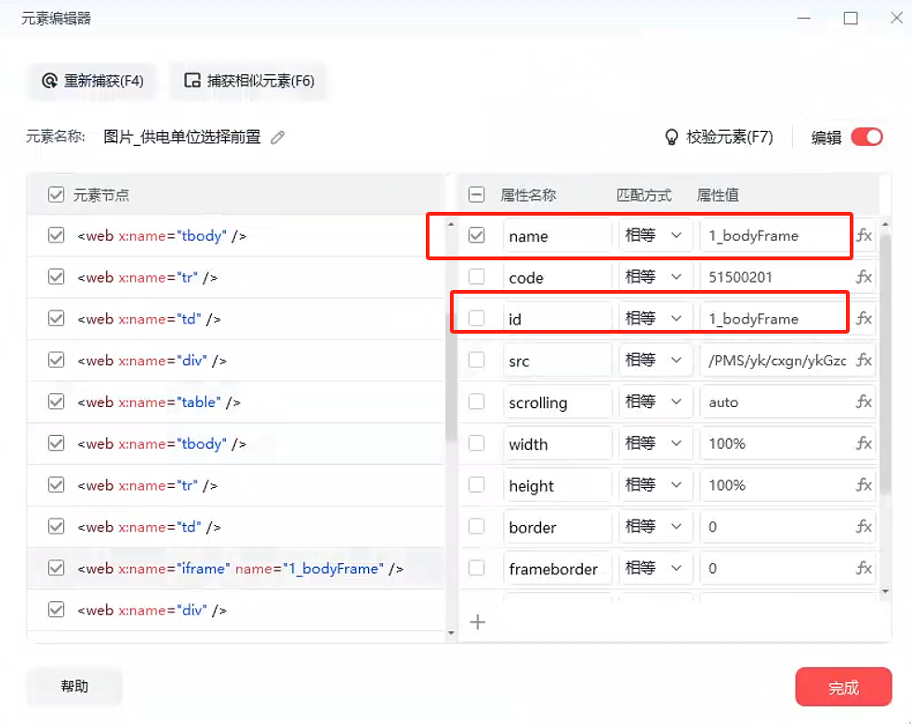Check the width attribute checkbox

[476, 443]
